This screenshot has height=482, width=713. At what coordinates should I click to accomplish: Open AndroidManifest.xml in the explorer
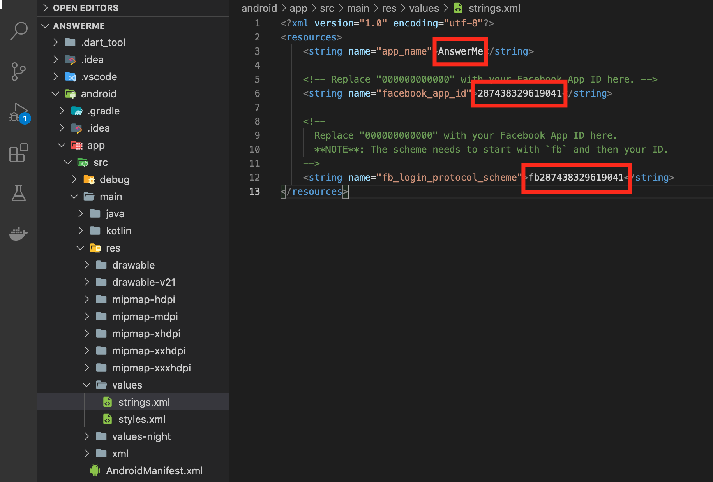[133, 470]
